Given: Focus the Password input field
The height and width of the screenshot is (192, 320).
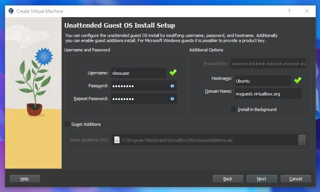Looking at the screenshot, I should coord(144,86).
